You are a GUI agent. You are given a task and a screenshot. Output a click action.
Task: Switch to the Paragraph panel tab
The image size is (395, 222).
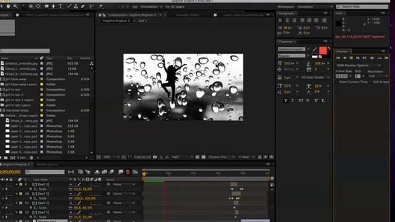286,13
